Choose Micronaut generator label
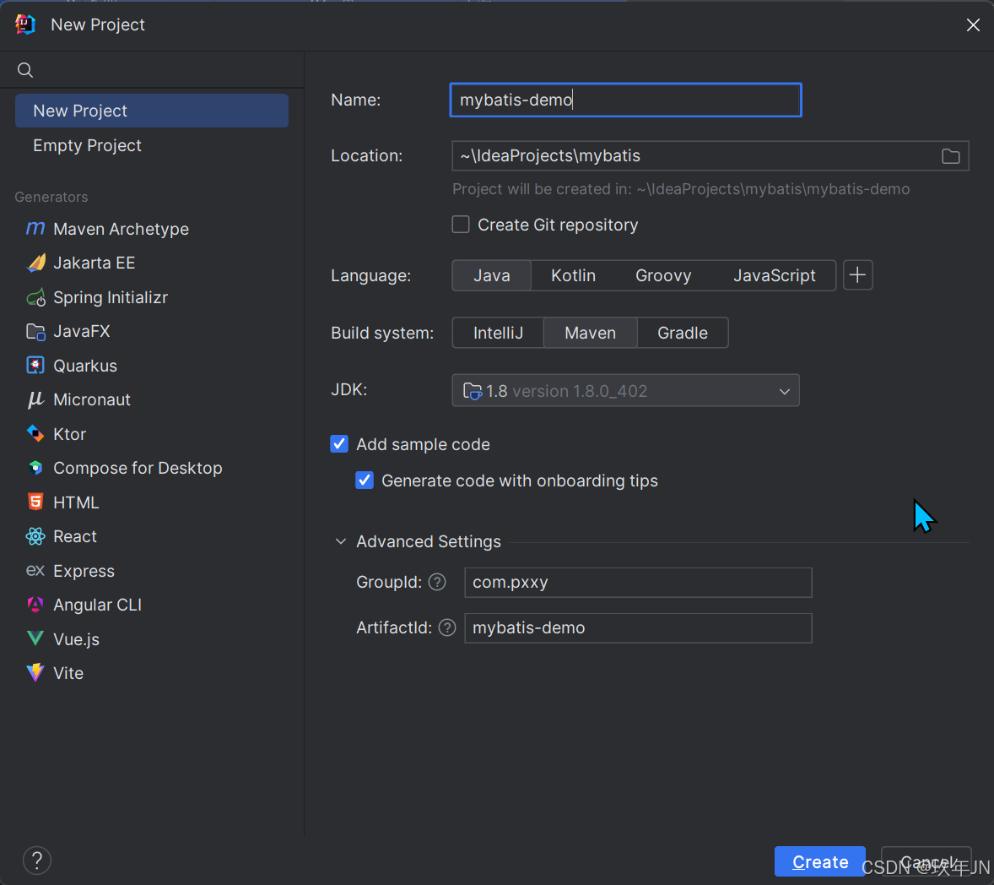Screen dimensions: 994x885 (x=92, y=399)
